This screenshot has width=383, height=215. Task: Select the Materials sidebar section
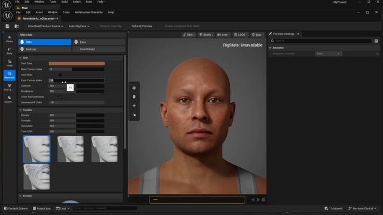coord(10,75)
